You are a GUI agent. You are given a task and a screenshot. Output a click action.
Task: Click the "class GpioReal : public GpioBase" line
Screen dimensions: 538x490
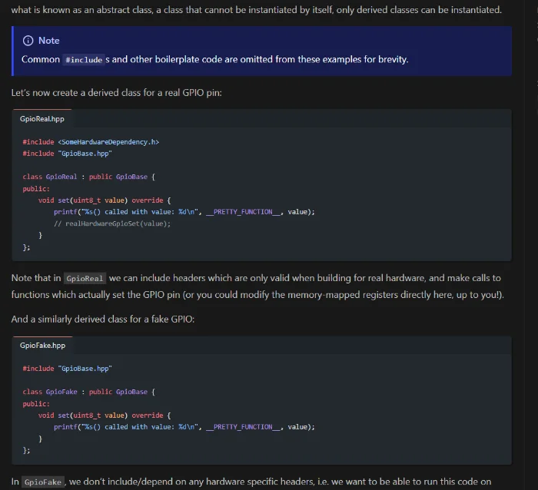89,177
